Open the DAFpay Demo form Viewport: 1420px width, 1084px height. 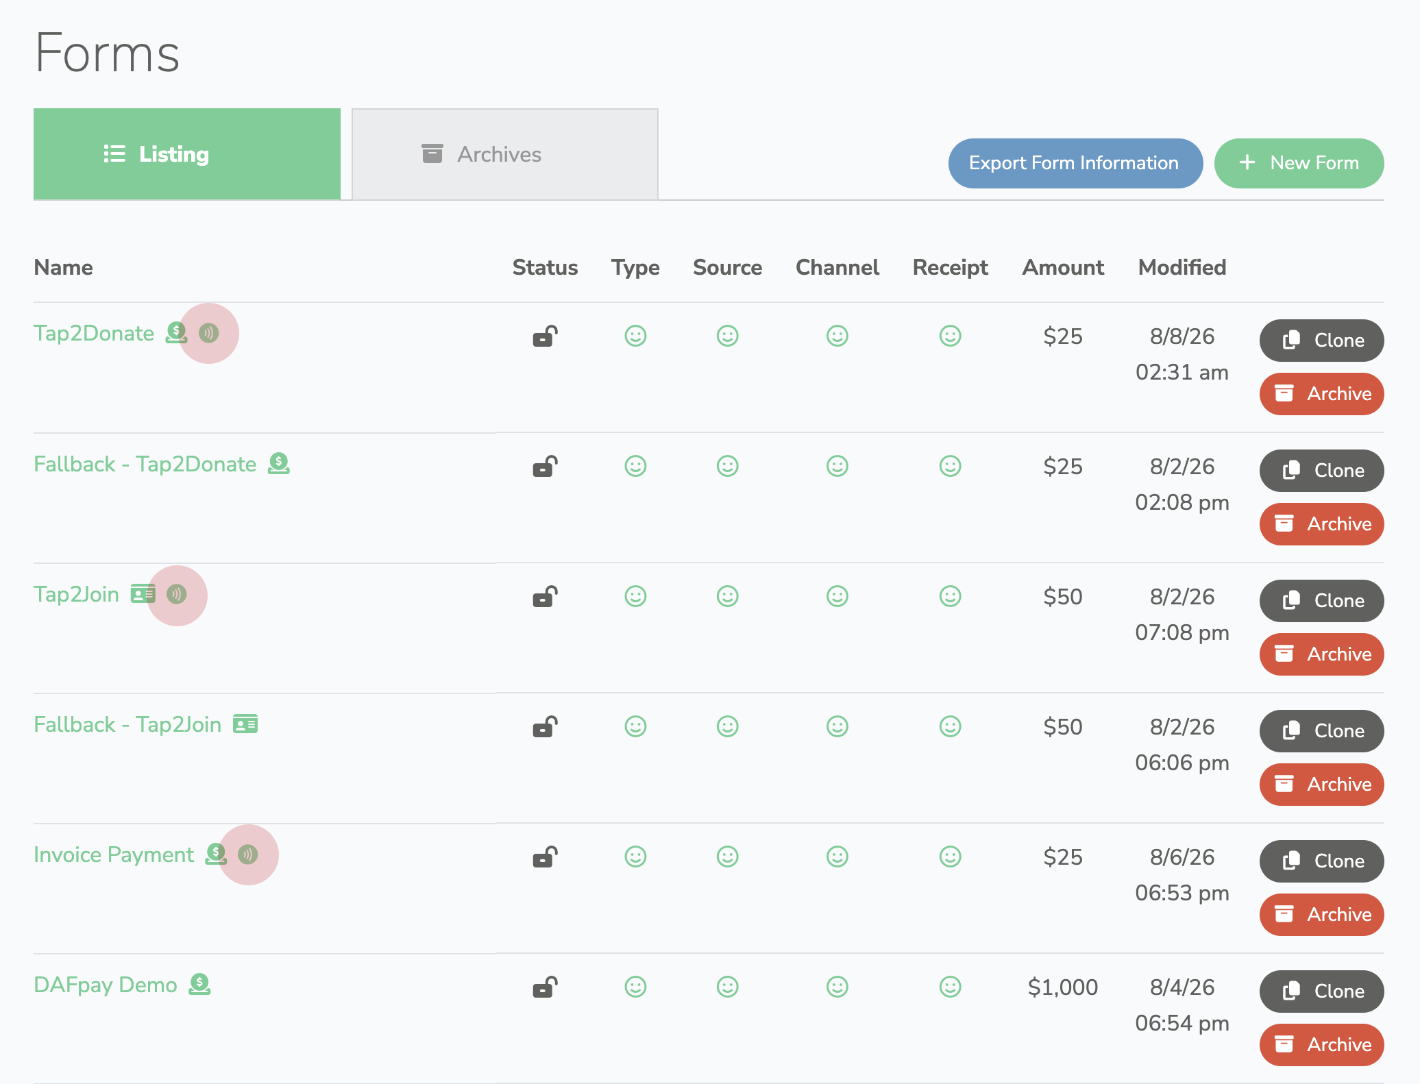106,985
